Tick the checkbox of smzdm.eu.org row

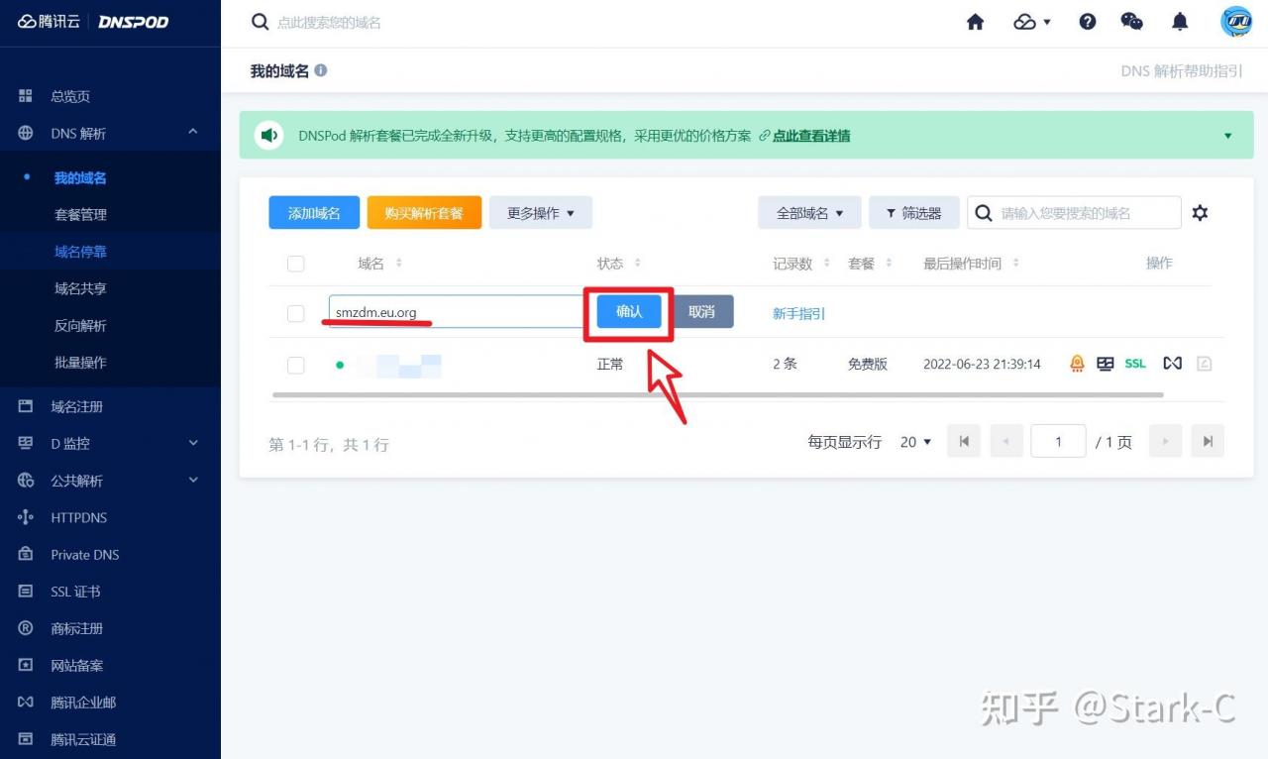tap(295, 313)
